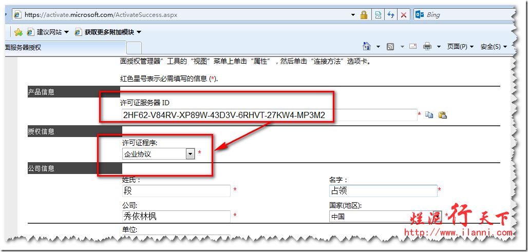Click the copy icon next to server ID
This screenshot has height=252, width=528.
[x=429, y=115]
